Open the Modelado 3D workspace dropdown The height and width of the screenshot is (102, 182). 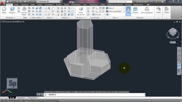click(49, 2)
